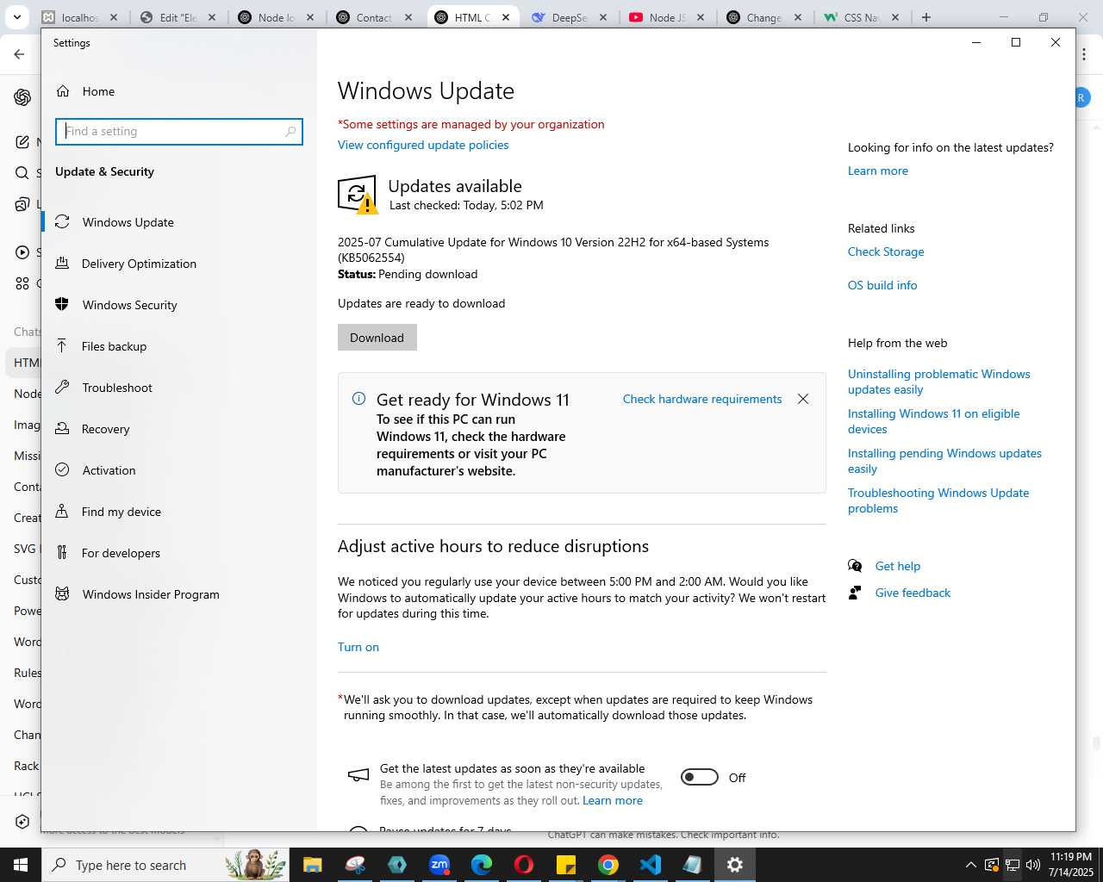Click the Learn more link under latest updates info
This screenshot has height=882, width=1103.
[878, 171]
